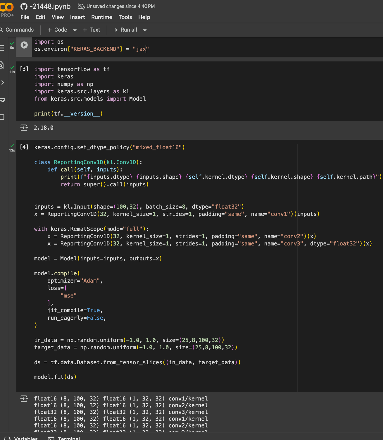Open the Edit menu
The image size is (383, 440).
(40, 17)
